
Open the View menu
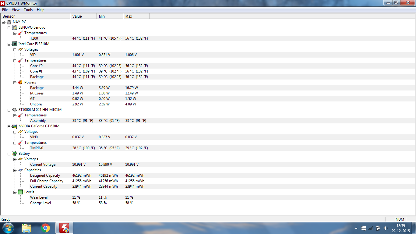tap(16, 10)
